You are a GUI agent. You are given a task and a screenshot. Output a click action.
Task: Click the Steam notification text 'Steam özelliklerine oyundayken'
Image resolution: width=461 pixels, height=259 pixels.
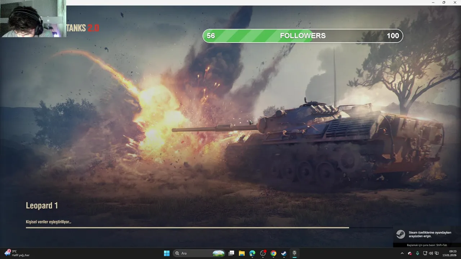click(x=430, y=232)
